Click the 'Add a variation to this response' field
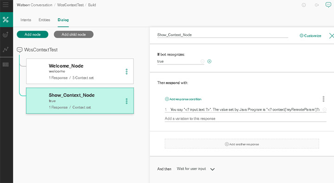334x183 pixels. [x=245, y=119]
